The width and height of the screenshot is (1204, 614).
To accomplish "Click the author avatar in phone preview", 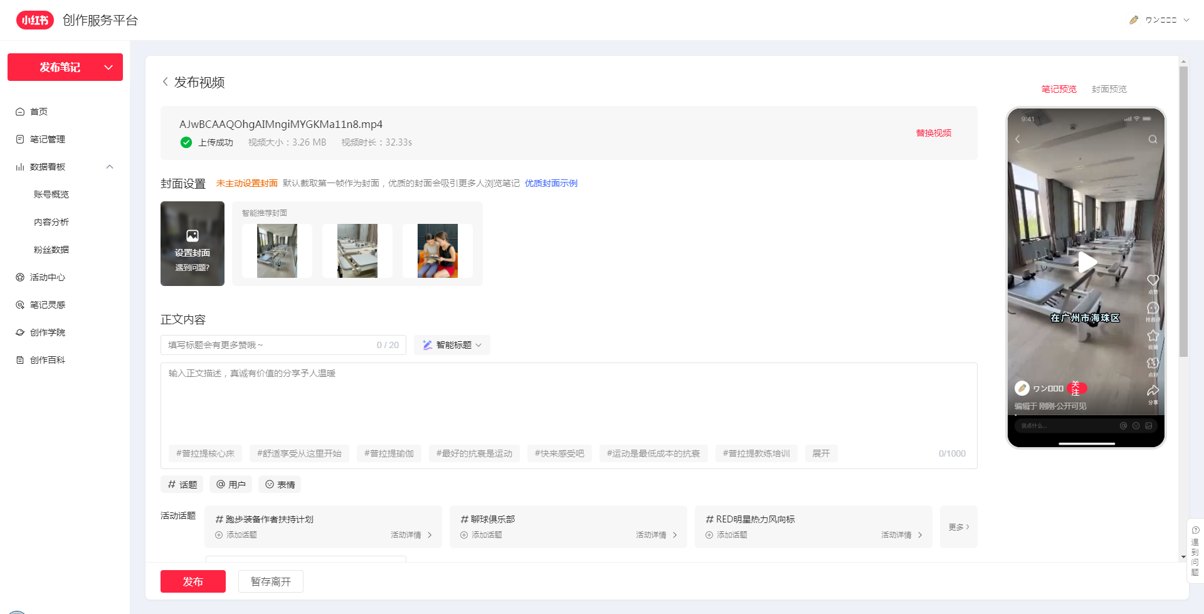I will (1022, 388).
